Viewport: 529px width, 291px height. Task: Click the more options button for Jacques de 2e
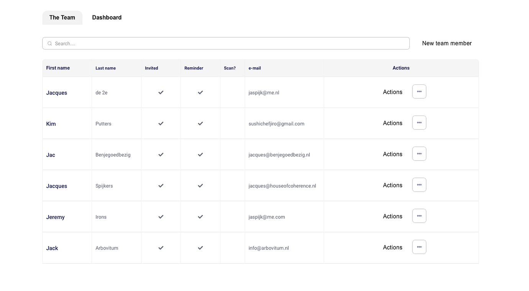pos(419,92)
